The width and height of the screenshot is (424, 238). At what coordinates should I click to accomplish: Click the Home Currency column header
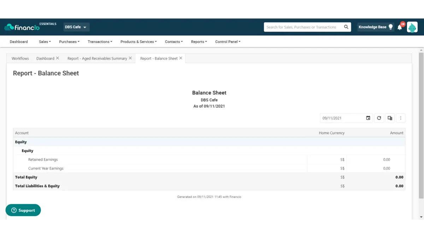[332, 133]
